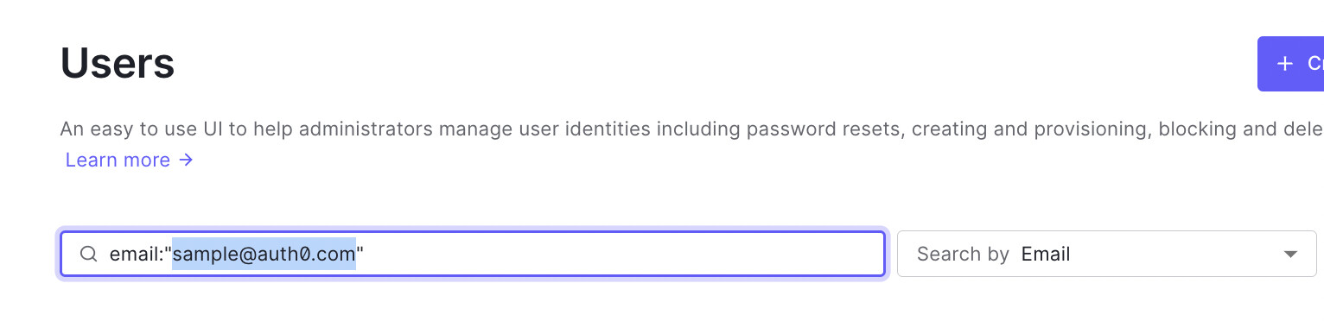
Task: Click the word "sample" in search query
Action: click(x=201, y=254)
